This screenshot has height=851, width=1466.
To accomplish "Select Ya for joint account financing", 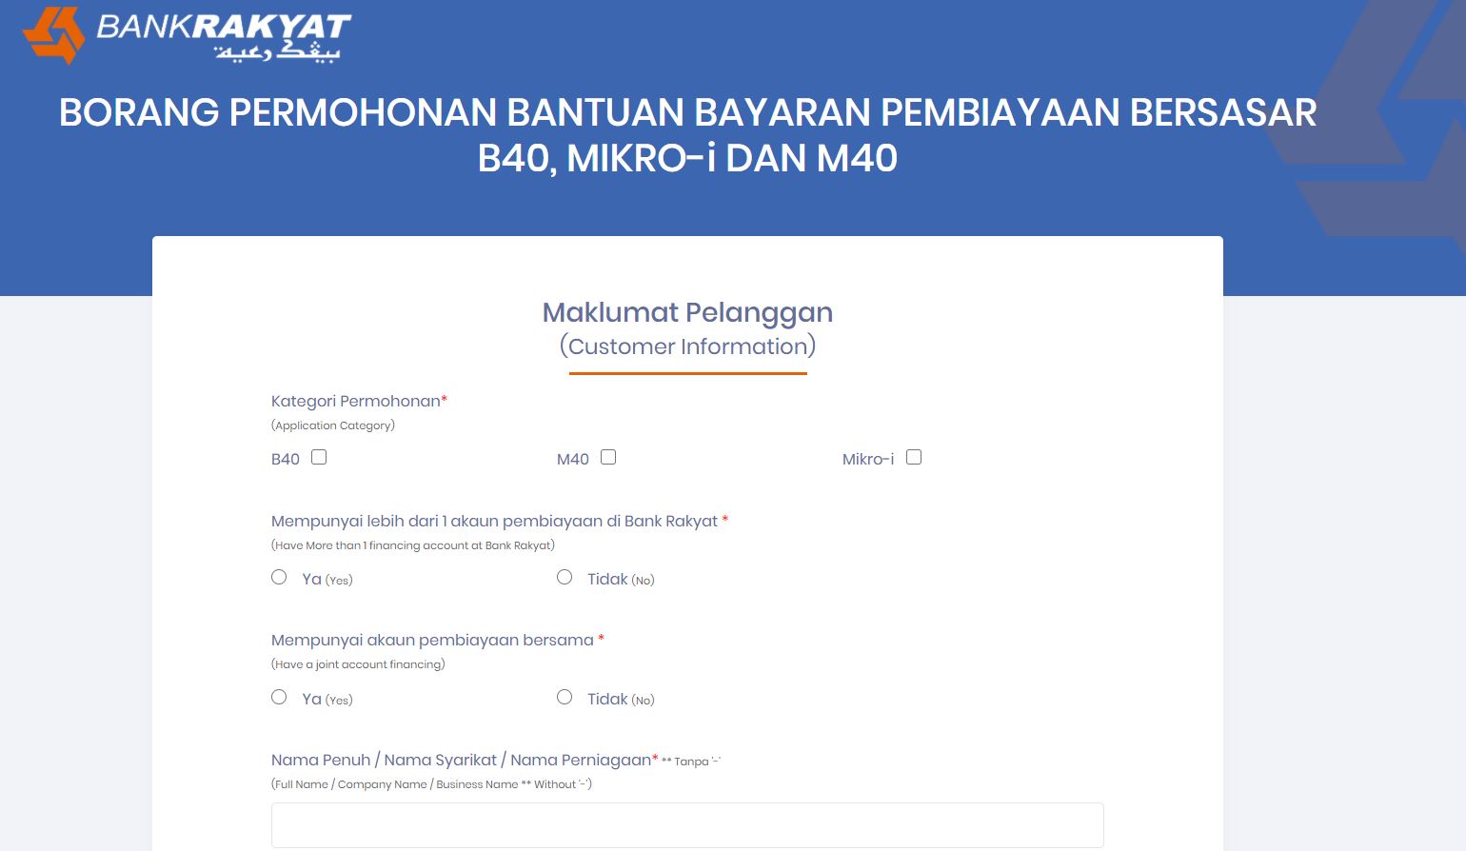I will tap(279, 697).
